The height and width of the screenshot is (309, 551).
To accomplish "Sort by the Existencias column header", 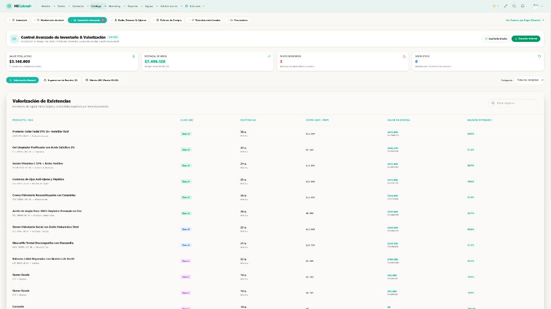I will (248, 120).
